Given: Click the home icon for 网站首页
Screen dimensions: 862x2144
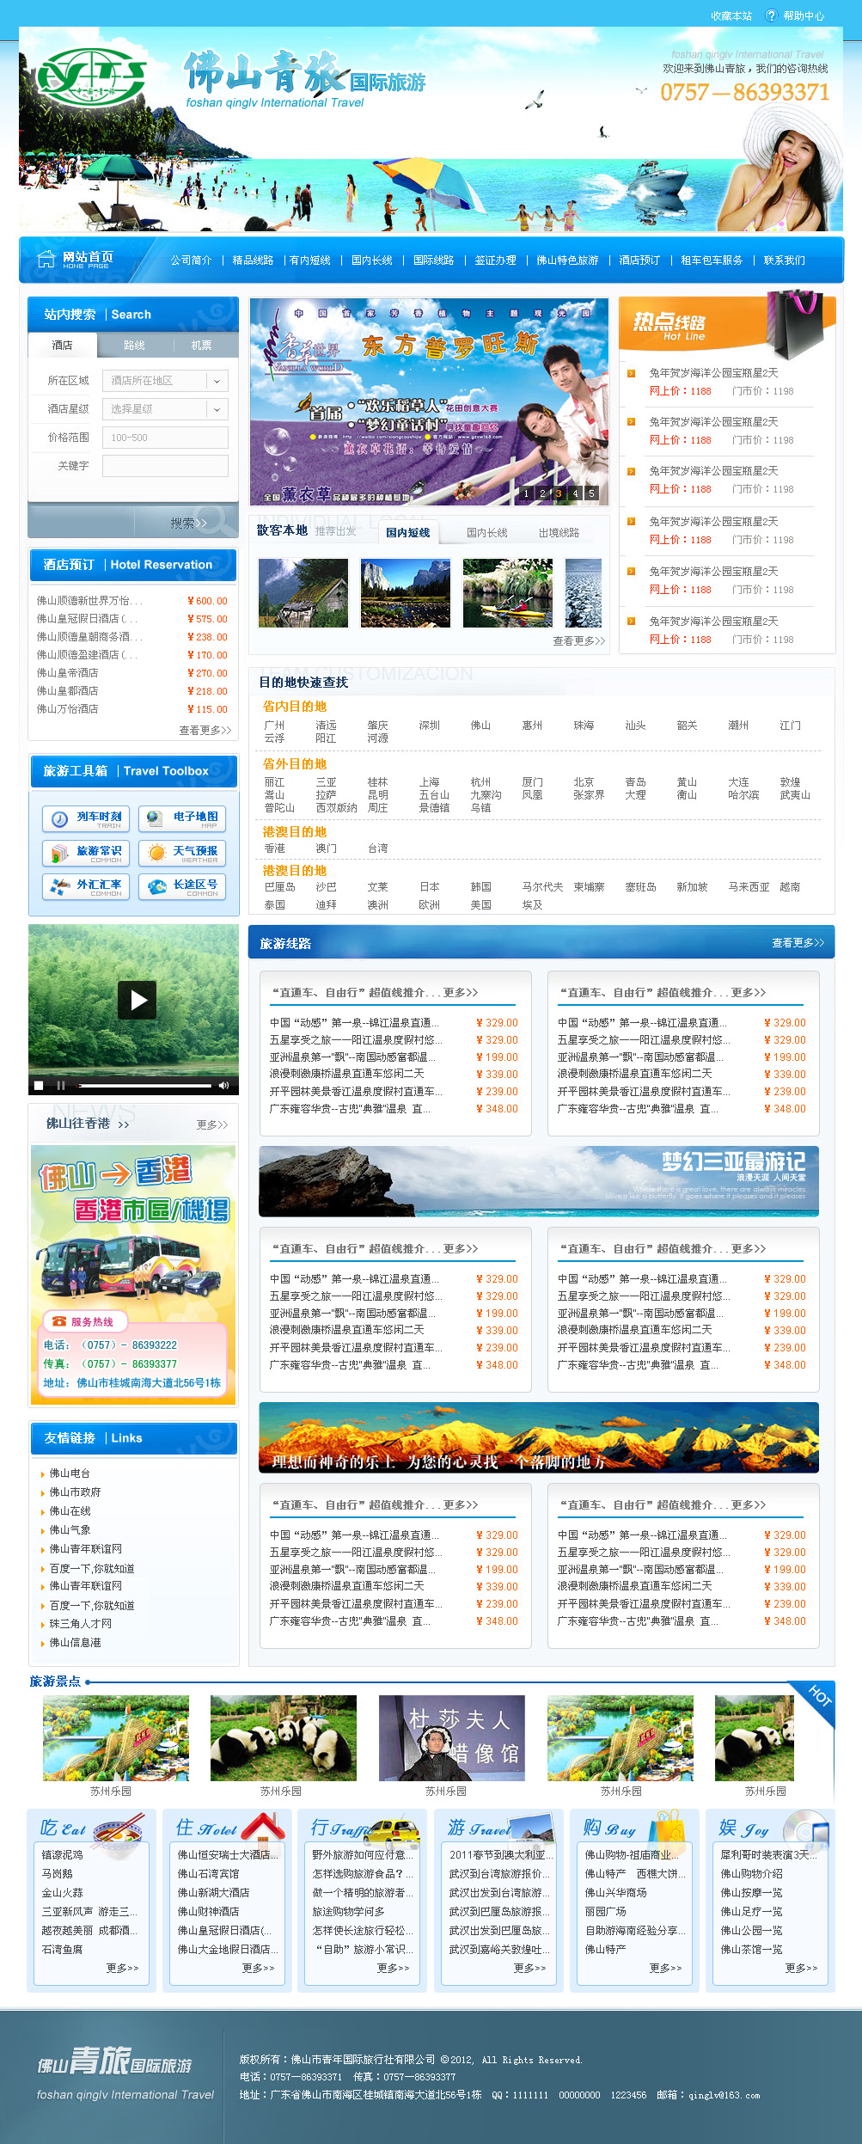Looking at the screenshot, I should [46, 260].
